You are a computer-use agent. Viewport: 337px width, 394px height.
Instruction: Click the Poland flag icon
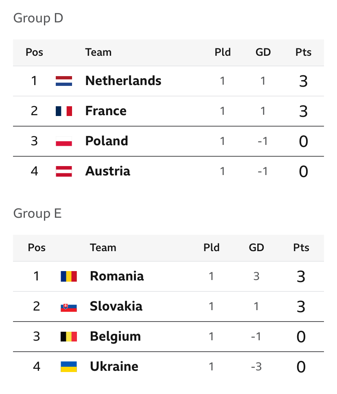click(x=64, y=141)
